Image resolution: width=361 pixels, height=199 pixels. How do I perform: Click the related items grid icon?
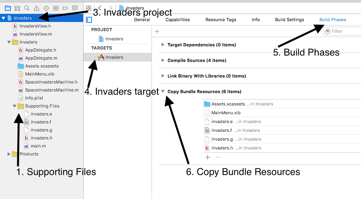(x=88, y=8)
